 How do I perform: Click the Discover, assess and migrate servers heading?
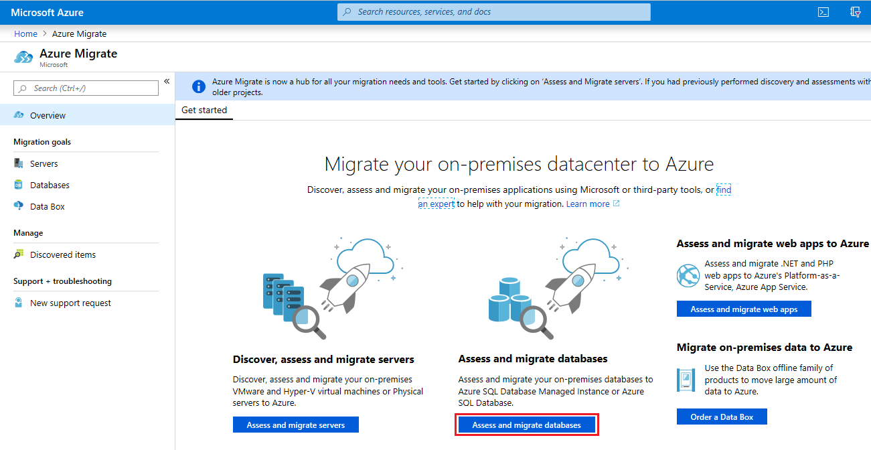323,360
